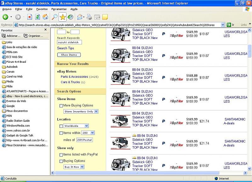252x182 pixels.
Task: Open the Editar menu
Action: click(x=19, y=9)
